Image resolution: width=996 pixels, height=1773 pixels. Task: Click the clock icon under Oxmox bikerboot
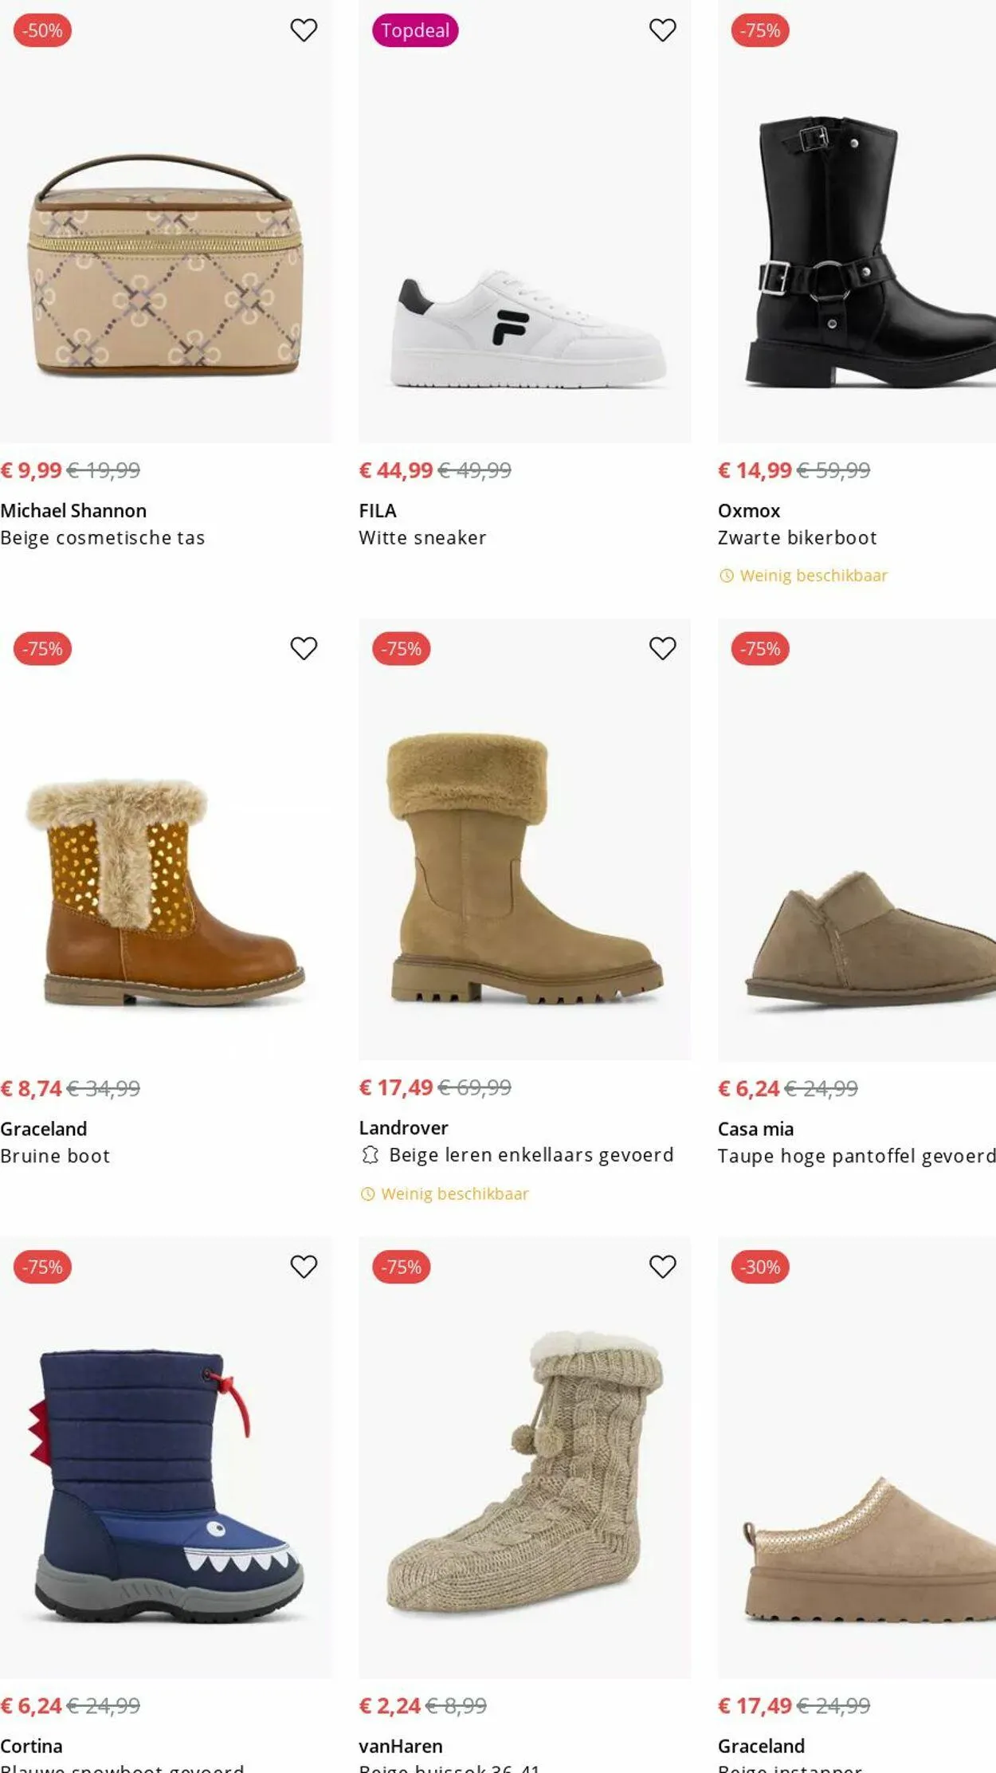point(726,576)
